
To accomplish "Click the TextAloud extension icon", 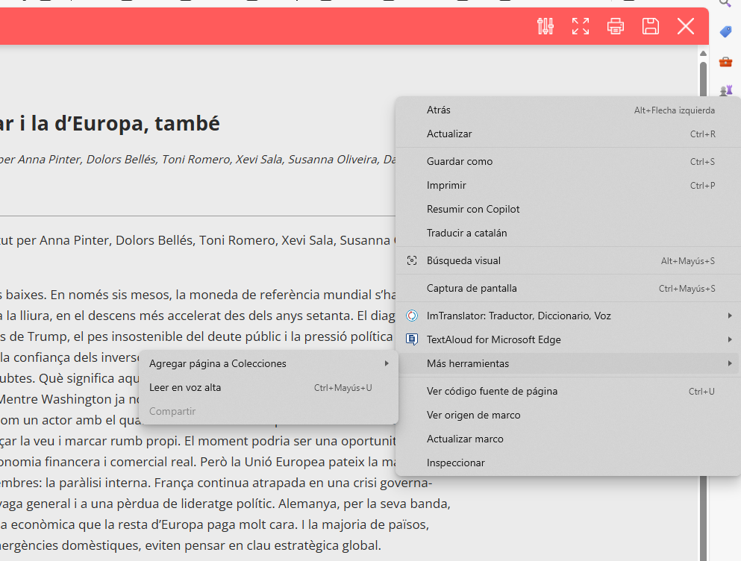I will pyautogui.click(x=411, y=339).
